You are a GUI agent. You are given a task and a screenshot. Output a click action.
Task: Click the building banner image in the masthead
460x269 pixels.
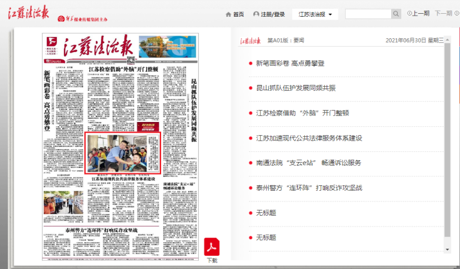pyautogui.click(x=167, y=47)
